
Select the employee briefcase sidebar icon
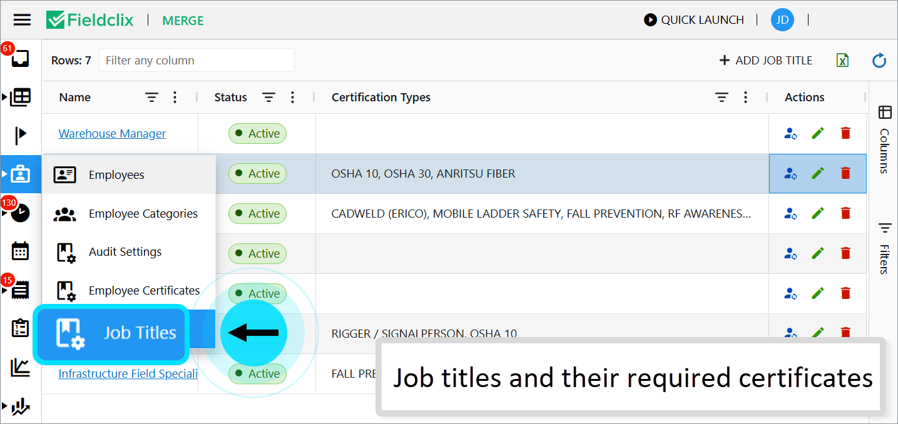tap(21, 174)
